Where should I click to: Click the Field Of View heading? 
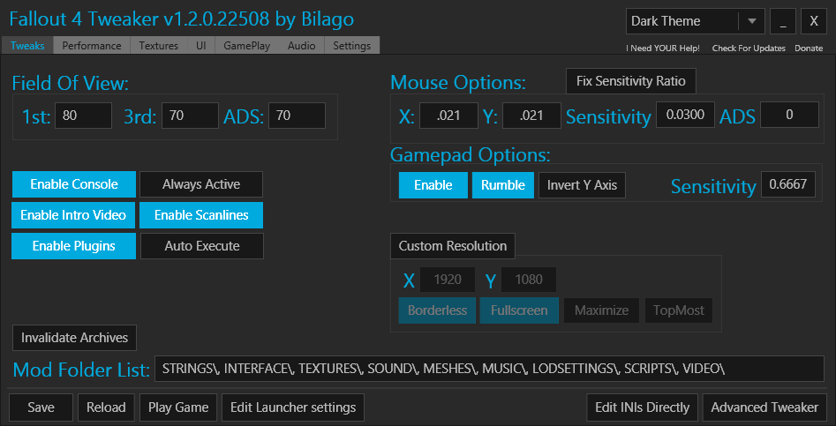(71, 83)
